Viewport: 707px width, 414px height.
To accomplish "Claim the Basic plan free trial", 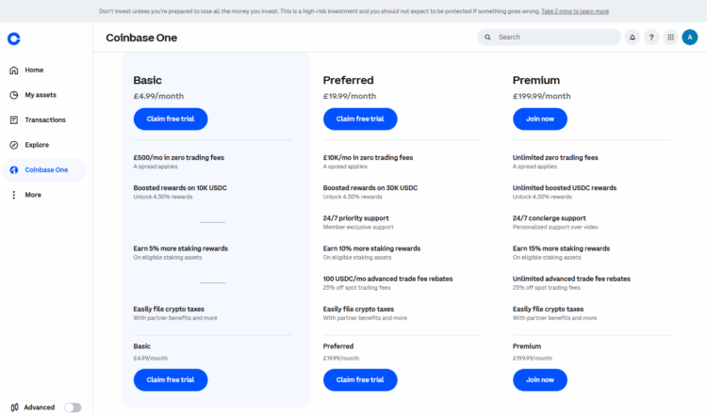I will pos(171,119).
